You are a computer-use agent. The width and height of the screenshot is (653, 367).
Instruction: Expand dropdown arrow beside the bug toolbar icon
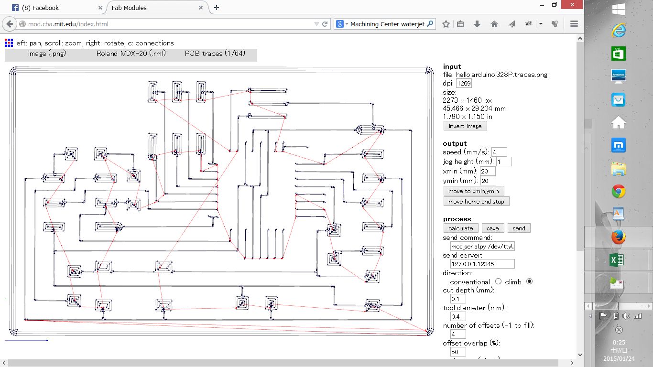click(x=541, y=24)
